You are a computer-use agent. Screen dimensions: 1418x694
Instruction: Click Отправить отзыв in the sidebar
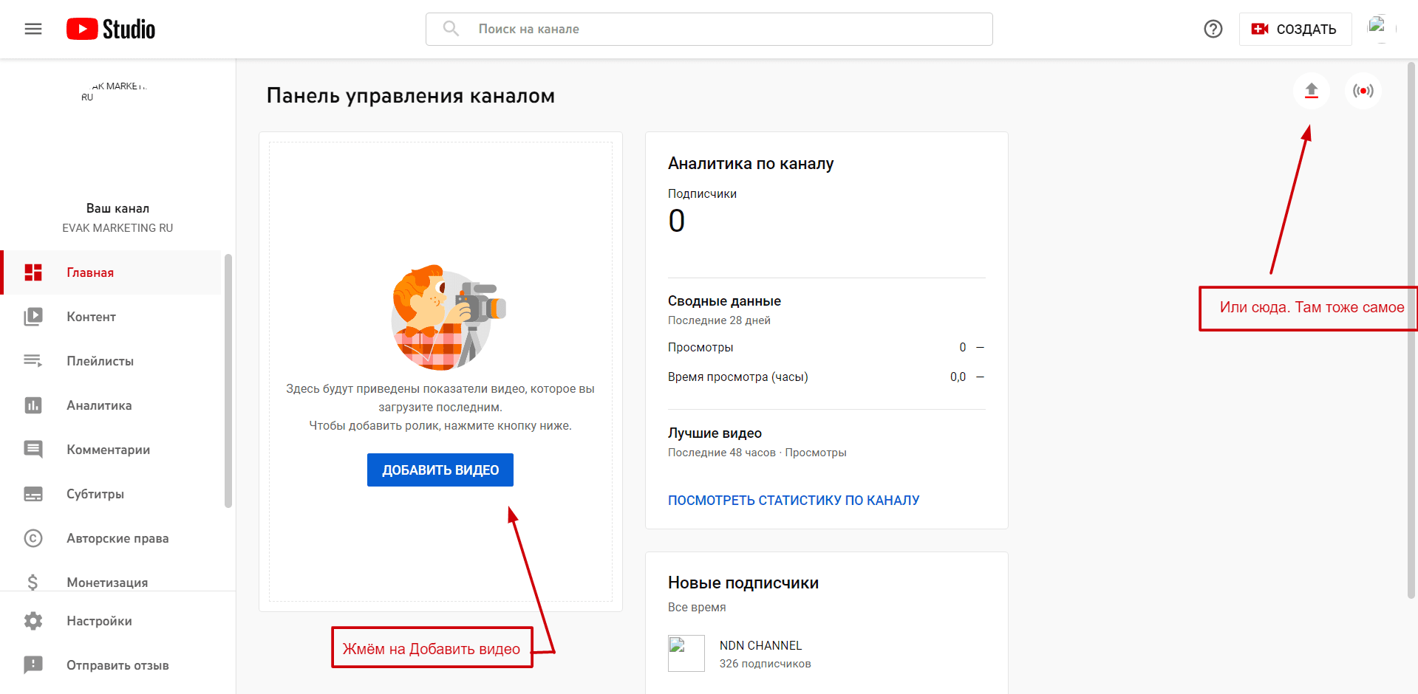coord(117,665)
